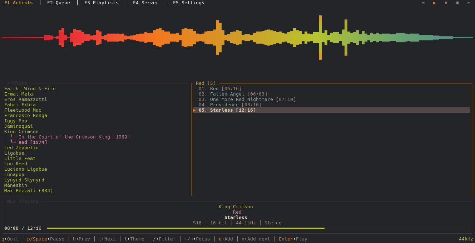
Task: Click the Stereo channel label
Action: [x=273, y=223]
